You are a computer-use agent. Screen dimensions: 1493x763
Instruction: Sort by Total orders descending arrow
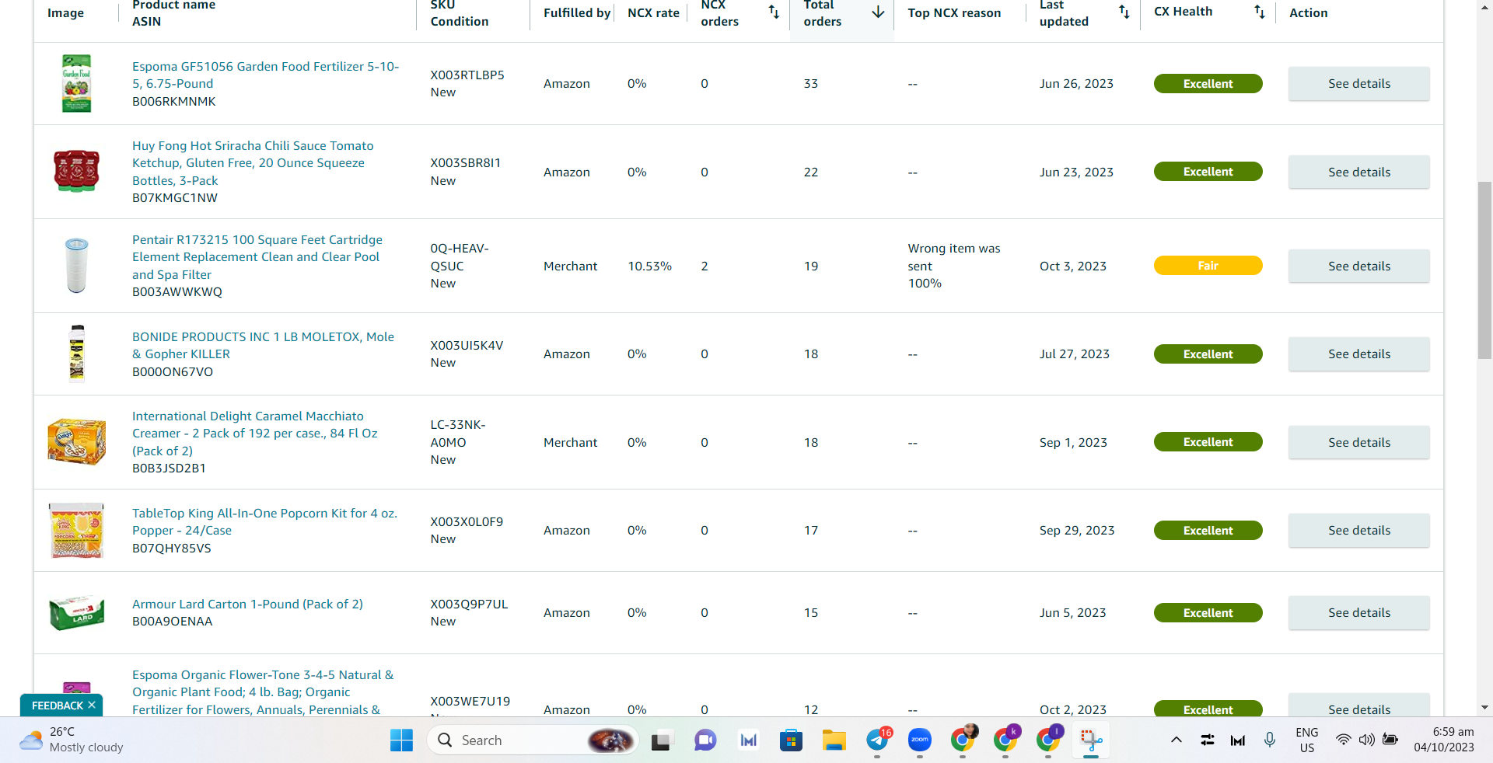878,12
